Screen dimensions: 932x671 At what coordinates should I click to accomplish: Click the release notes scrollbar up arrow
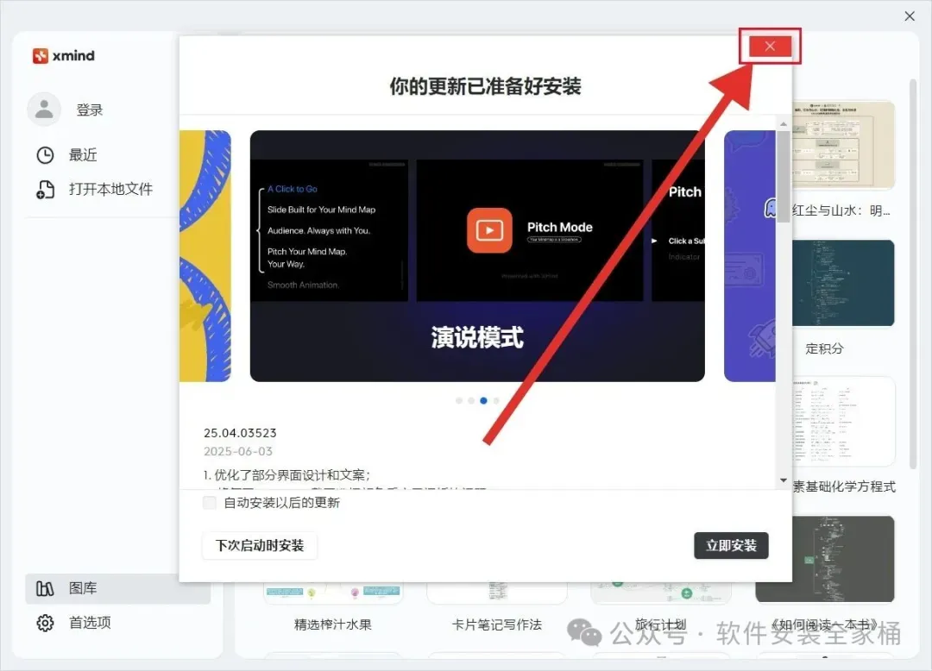pyautogui.click(x=784, y=123)
